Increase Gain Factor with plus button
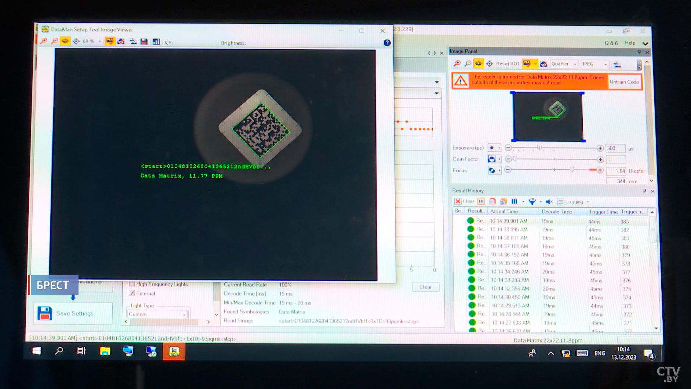691x389 pixels. tap(600, 159)
